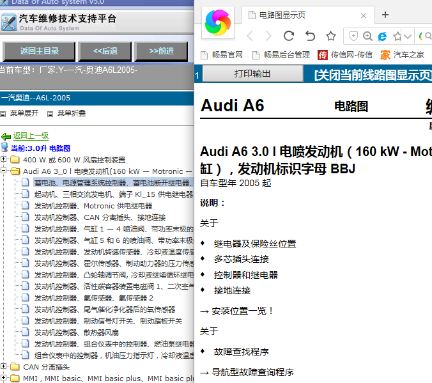The height and width of the screenshot is (383, 432).
Task: Click the IE compatibility mode icon
Action: pos(382,36)
